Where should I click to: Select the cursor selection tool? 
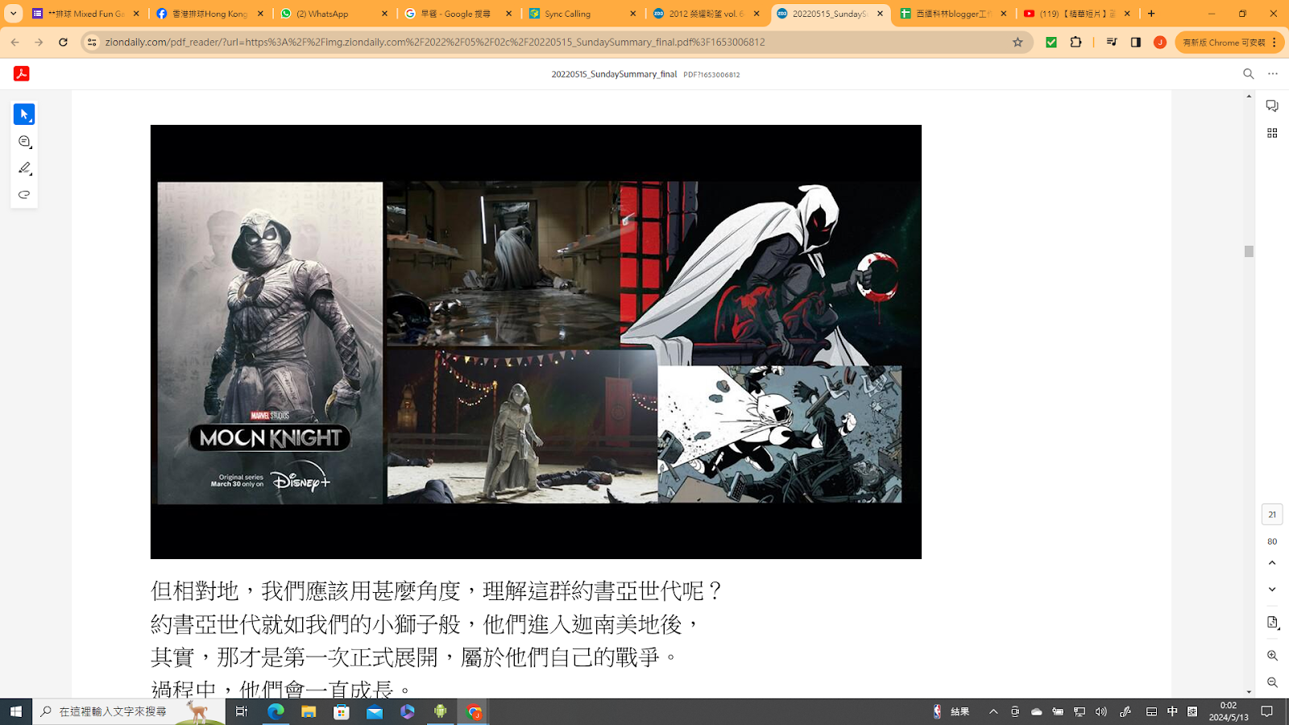click(24, 114)
